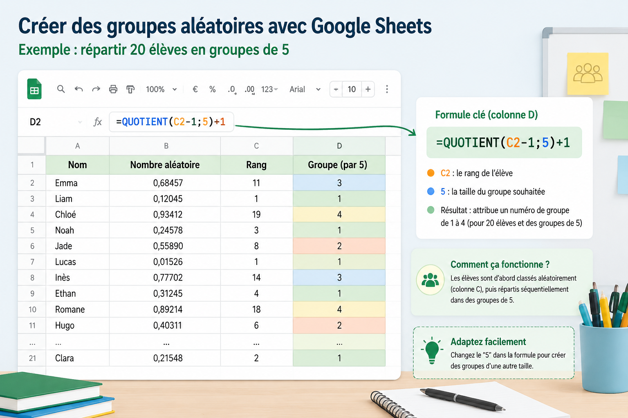
Task: Select the cell containing Lucas
Action: pyautogui.click(x=77, y=262)
